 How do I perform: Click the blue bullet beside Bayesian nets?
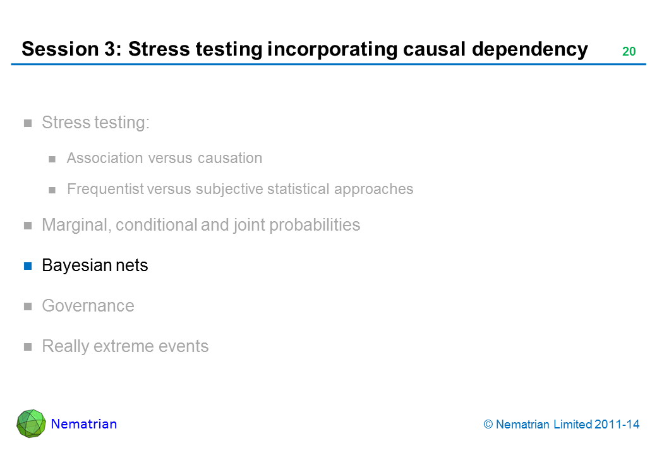click(28, 266)
